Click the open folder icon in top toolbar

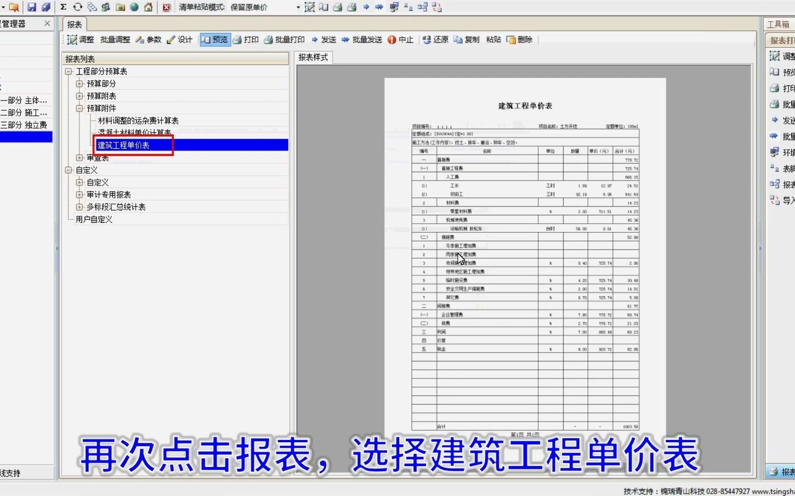[x=14, y=7]
